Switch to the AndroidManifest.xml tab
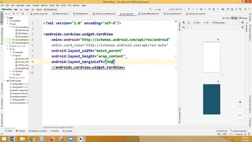This screenshot has height=142, width=252. click(150, 14)
